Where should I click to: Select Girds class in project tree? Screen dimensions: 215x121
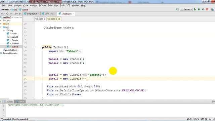pos(14,34)
